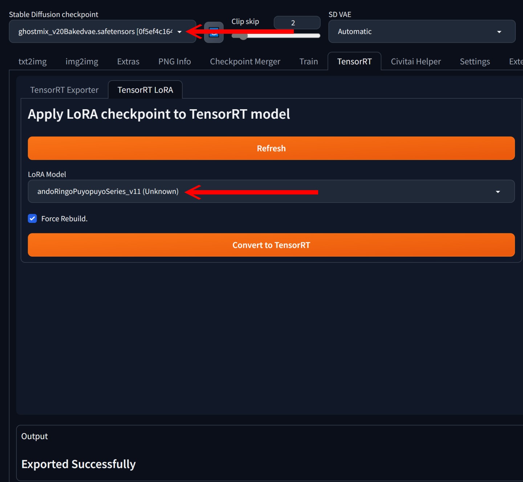The height and width of the screenshot is (482, 523).
Task: Open the SD VAE dropdown showing Automatic
Action: 422,32
